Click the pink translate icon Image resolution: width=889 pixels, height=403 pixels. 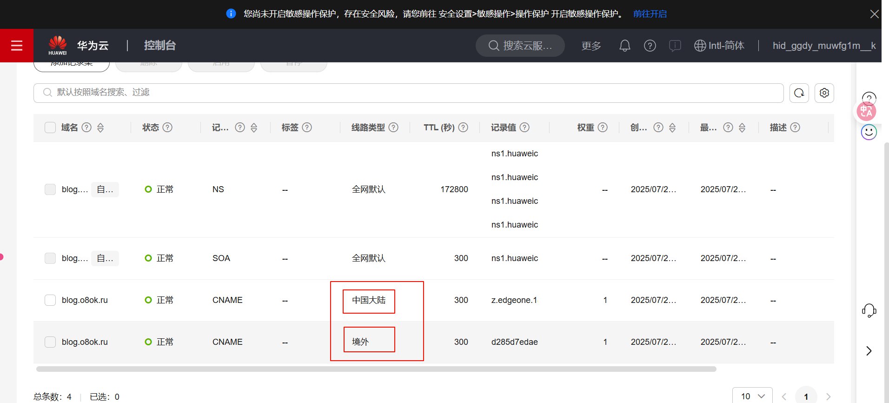point(866,111)
